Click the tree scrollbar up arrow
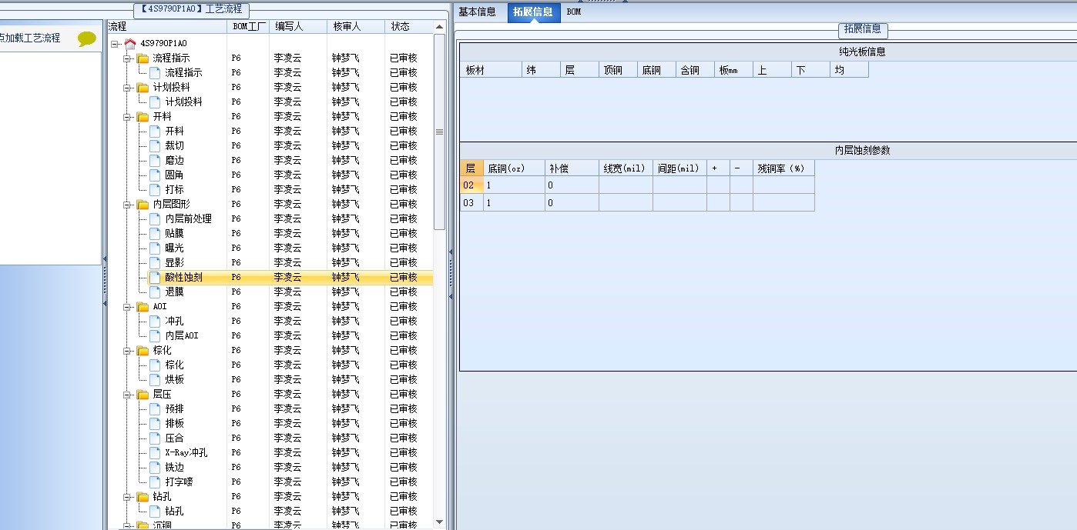1077x530 pixels. coord(440,27)
